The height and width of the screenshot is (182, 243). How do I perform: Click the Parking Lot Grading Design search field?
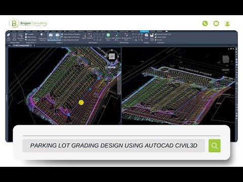pos(113,146)
